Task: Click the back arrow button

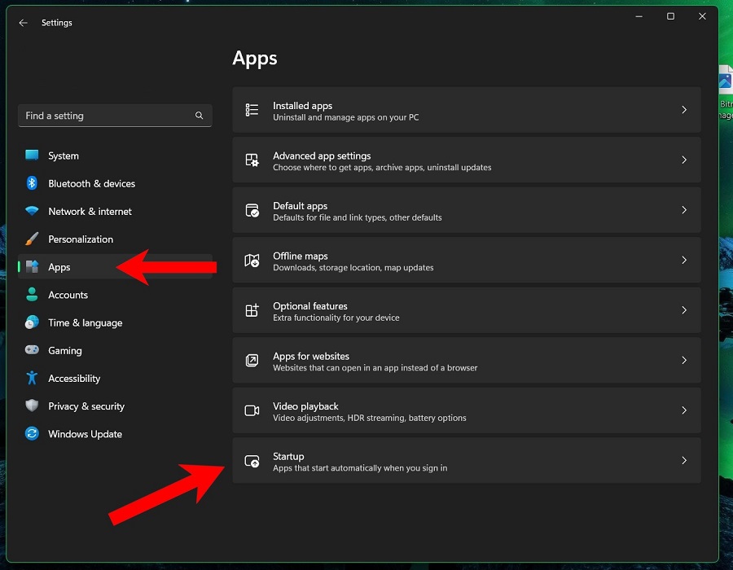Action: (23, 23)
